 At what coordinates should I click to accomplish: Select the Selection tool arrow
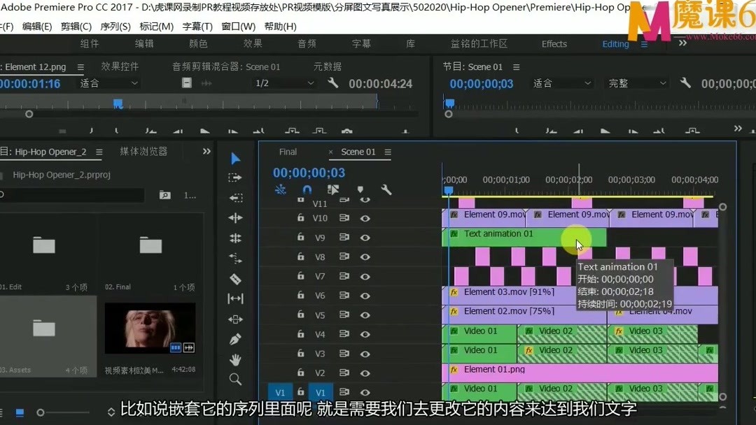[235, 159]
